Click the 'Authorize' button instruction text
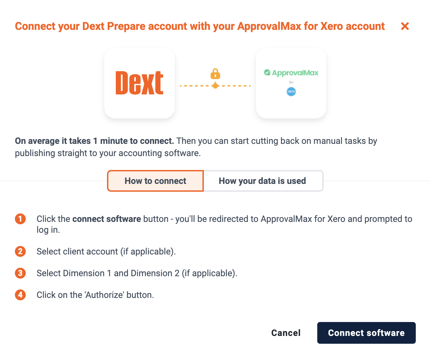Screen dimensions: 430x359 point(95,295)
